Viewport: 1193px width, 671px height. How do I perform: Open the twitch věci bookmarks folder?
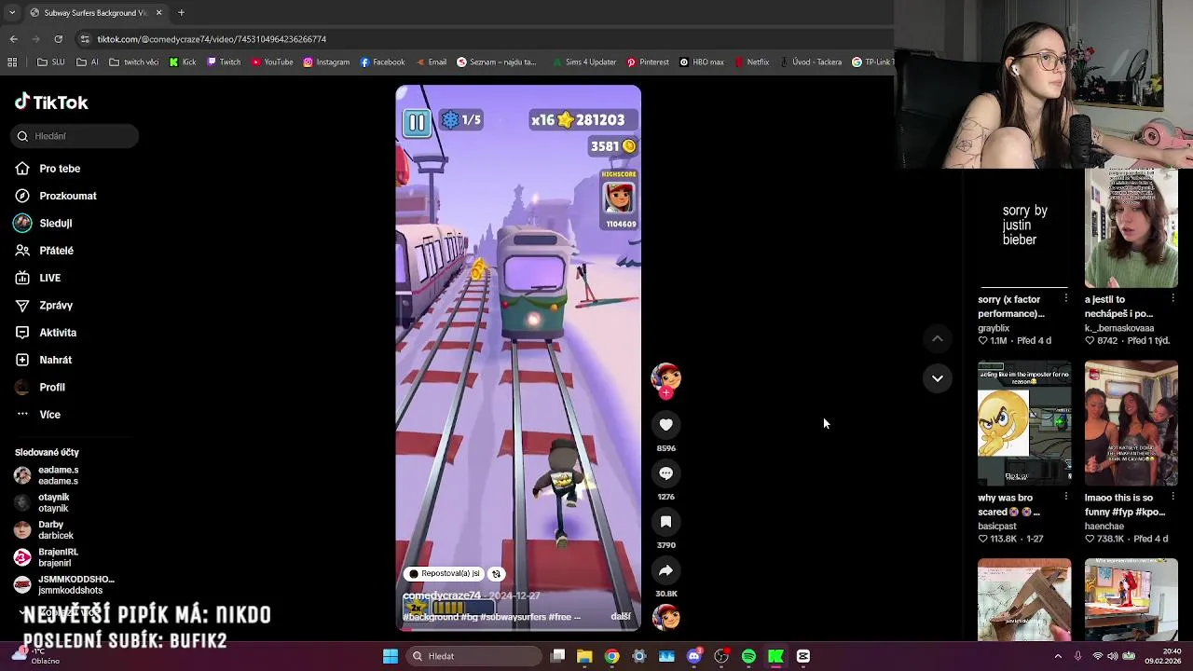134,62
